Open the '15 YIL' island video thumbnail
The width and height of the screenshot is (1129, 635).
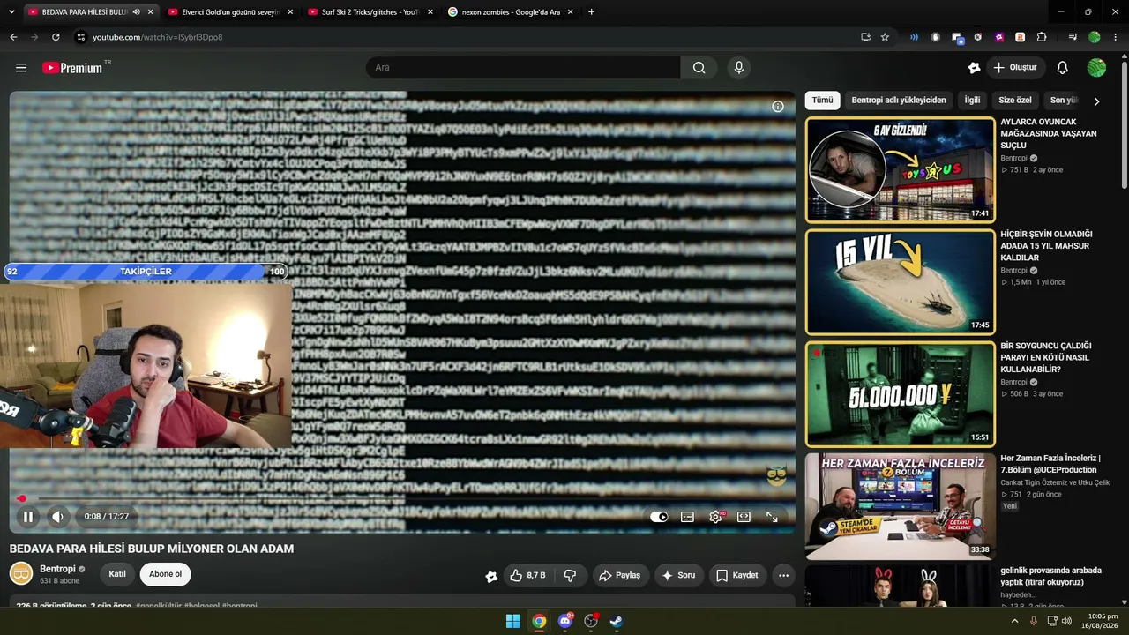coord(901,281)
